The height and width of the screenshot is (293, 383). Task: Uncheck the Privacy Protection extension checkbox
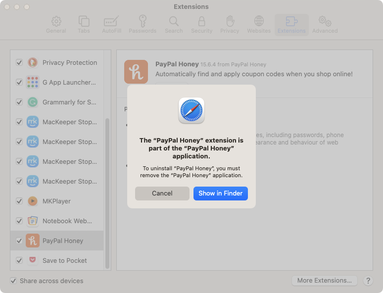tap(19, 62)
